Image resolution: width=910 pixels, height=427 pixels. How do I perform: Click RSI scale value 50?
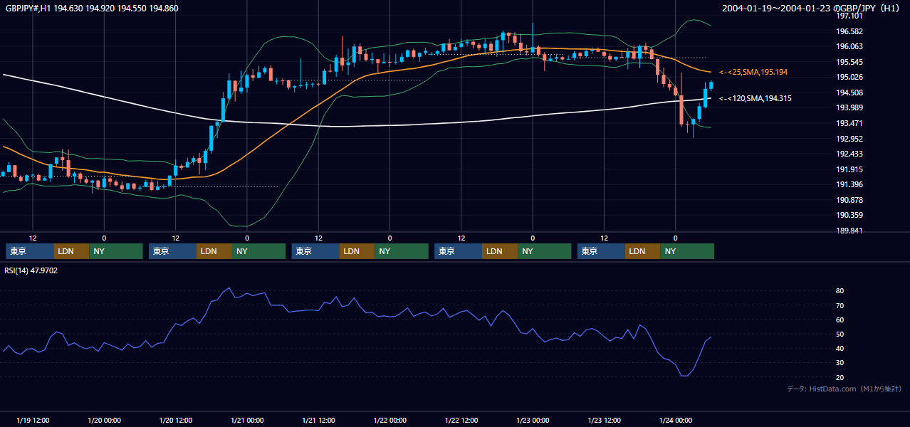840,334
